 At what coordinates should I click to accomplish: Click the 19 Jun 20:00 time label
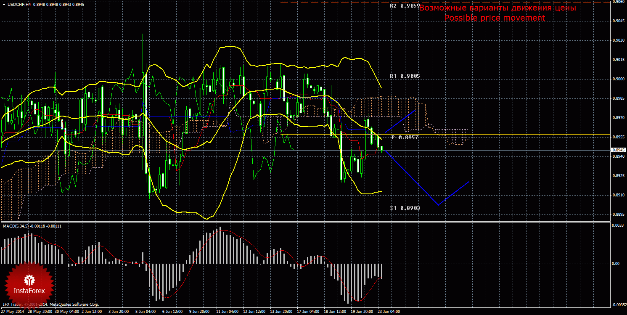click(362, 312)
